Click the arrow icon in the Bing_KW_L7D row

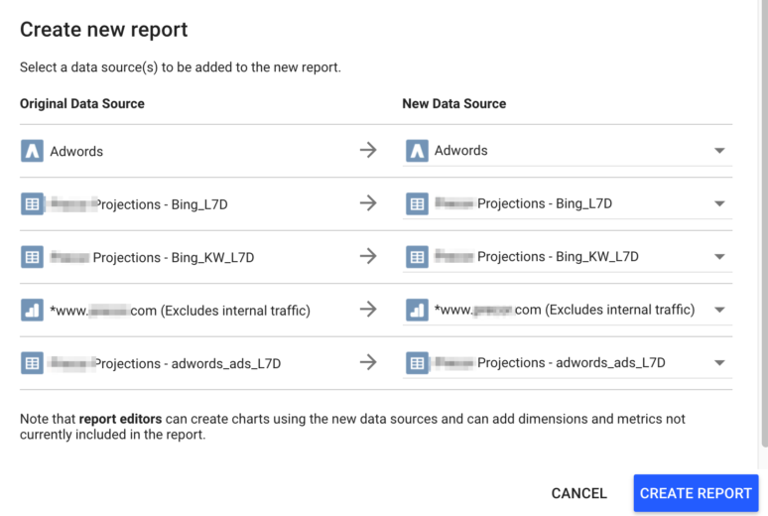(368, 256)
